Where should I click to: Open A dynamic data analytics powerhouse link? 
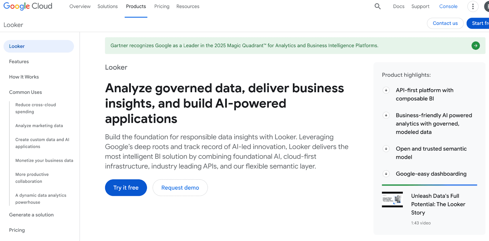41,199
